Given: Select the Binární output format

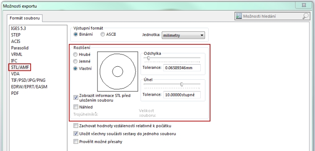Looking at the screenshot, I should pyautogui.click(x=76, y=34).
